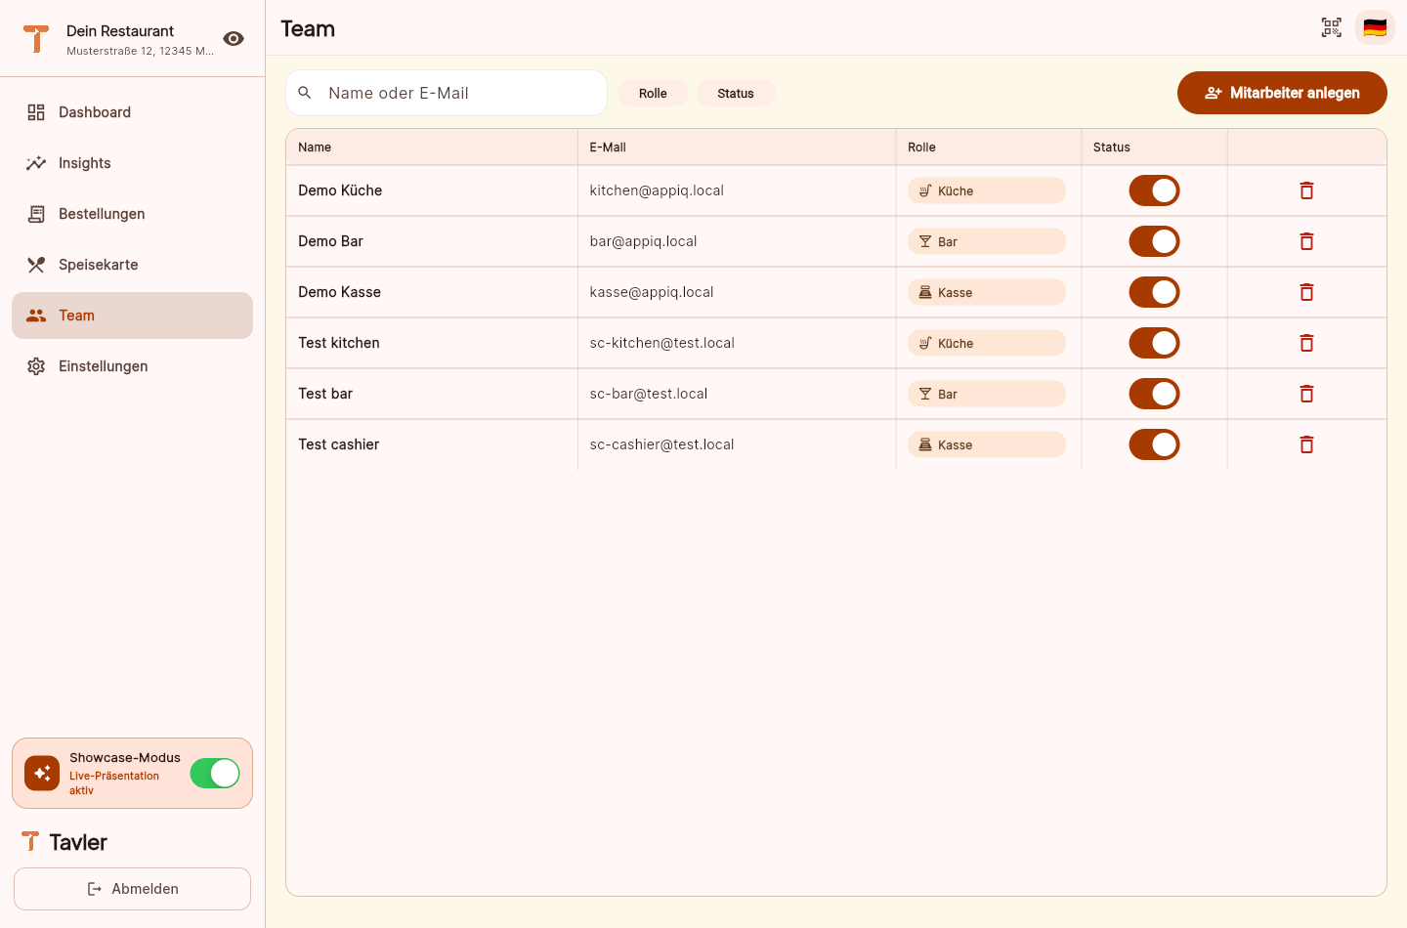The height and width of the screenshot is (928, 1407).
Task: Change language via German flag icon
Action: (x=1375, y=27)
